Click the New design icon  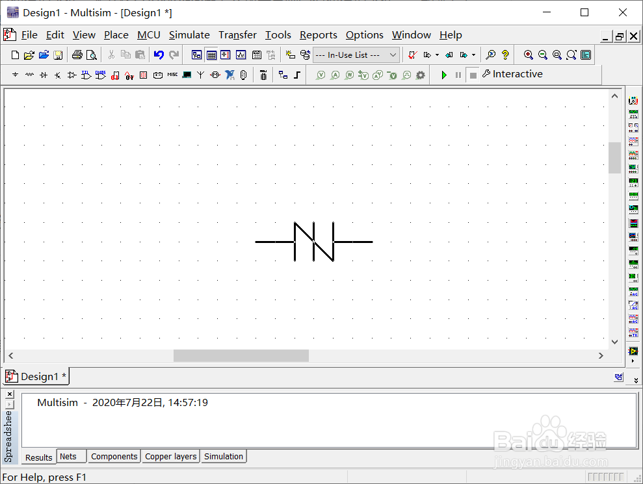coord(15,55)
